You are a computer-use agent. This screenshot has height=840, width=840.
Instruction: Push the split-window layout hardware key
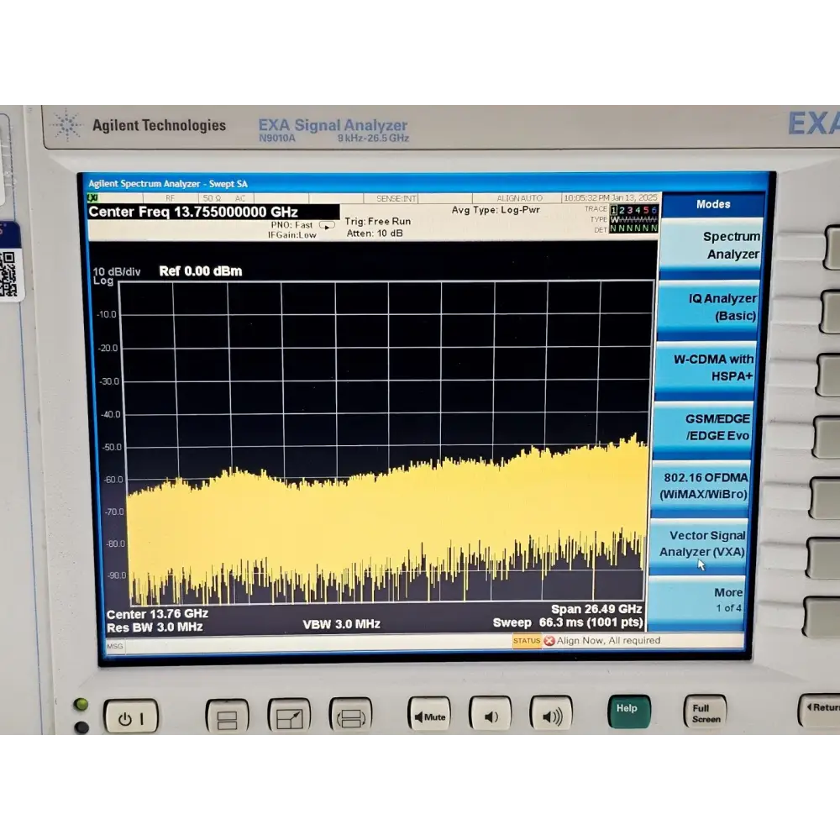227,717
